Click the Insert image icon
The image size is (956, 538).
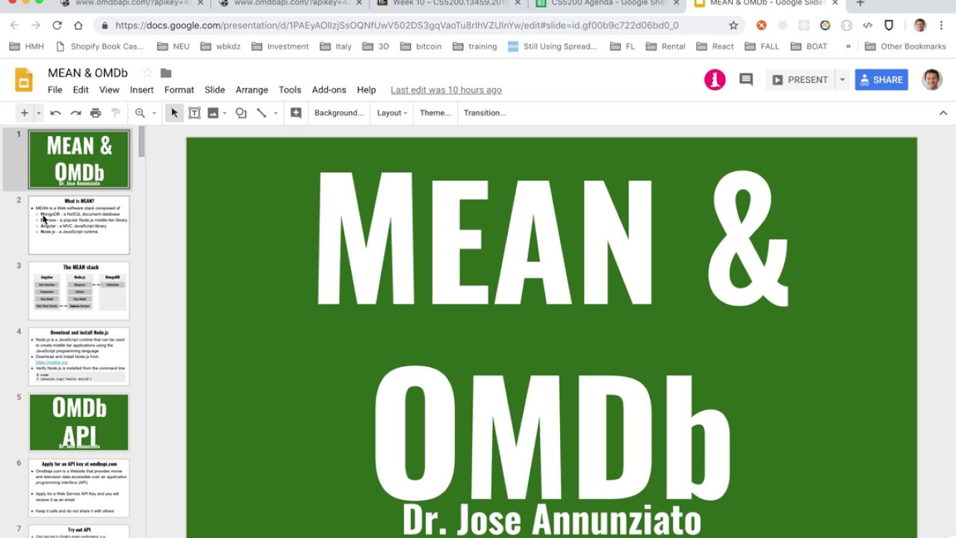213,113
